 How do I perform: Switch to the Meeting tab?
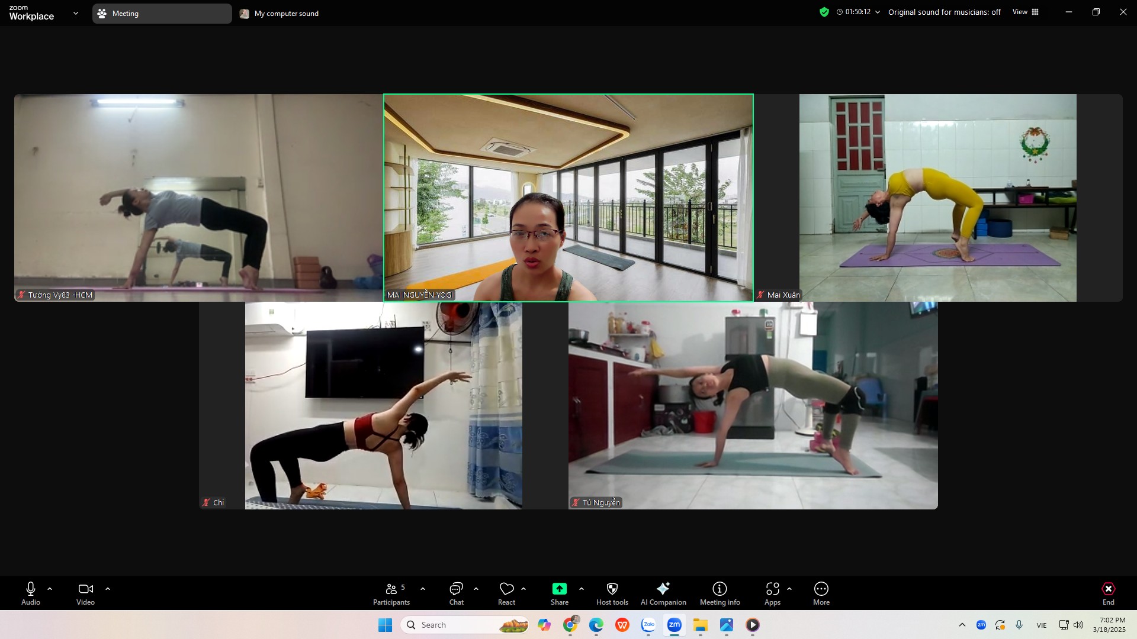point(161,13)
